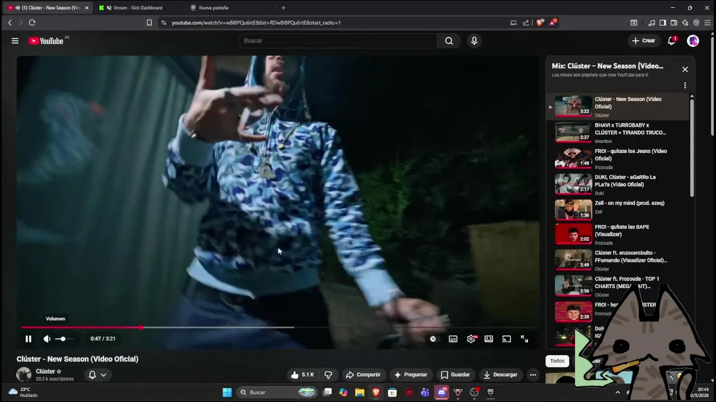716x402 pixels.
Task: Adjust the volume slider in the player
Action: [64, 339]
